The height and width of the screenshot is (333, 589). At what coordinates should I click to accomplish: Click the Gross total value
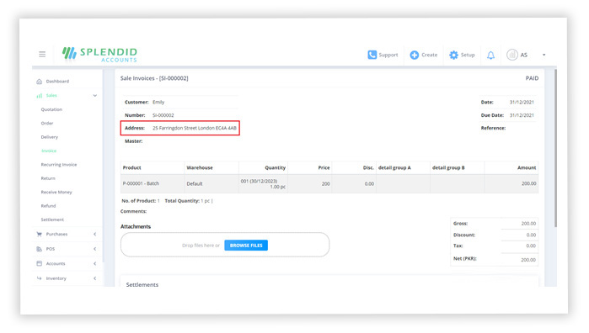click(528, 224)
